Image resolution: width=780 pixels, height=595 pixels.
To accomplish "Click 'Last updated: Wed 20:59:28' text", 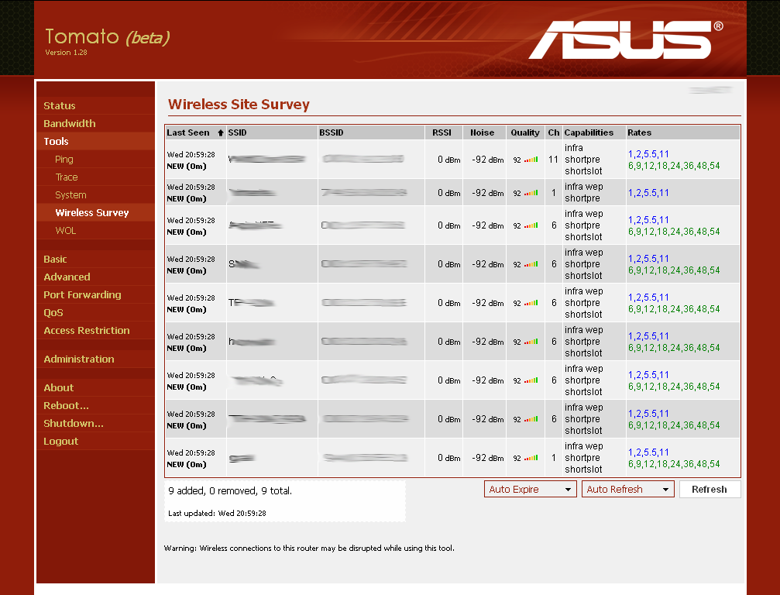I will click(217, 514).
